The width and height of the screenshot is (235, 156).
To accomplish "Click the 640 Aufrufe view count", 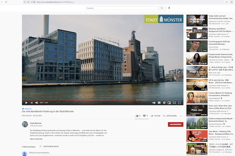I will tap(27, 116).
